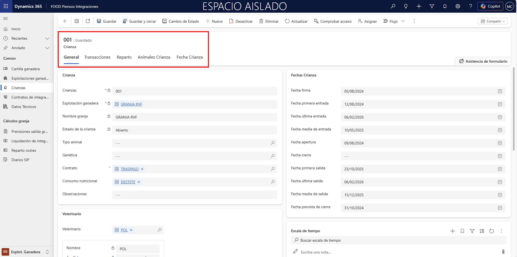The width and height of the screenshot is (517, 257).
Task: Click the Observaciones input field
Action: click(194, 195)
